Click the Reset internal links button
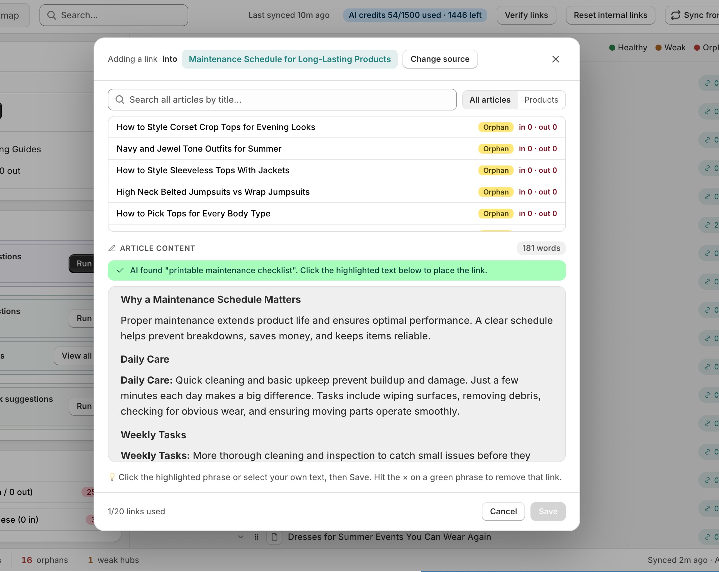This screenshot has width=719, height=572. click(x=610, y=15)
